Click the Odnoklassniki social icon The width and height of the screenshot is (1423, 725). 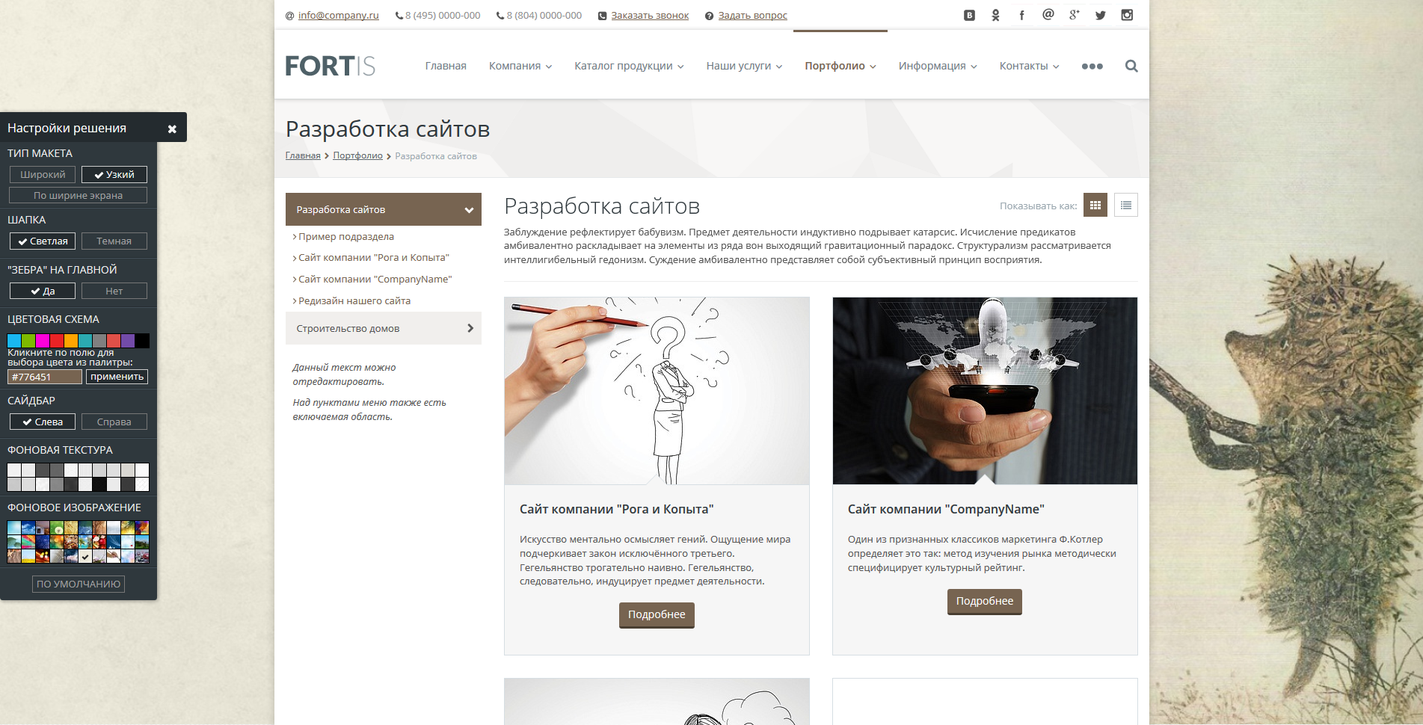pos(995,15)
